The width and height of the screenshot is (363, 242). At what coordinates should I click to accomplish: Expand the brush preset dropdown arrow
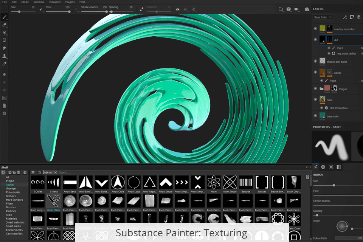[x=8, y=19]
